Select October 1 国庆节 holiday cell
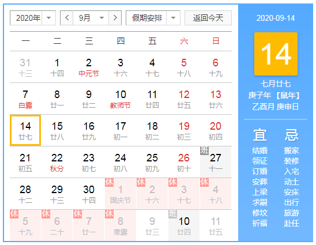This screenshot has height=245, width=316. [121, 194]
